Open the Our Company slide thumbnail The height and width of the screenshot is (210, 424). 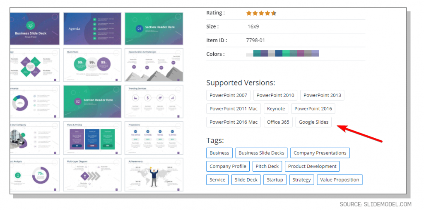(35, 138)
